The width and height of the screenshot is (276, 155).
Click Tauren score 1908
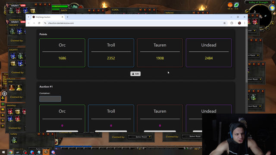(160, 58)
